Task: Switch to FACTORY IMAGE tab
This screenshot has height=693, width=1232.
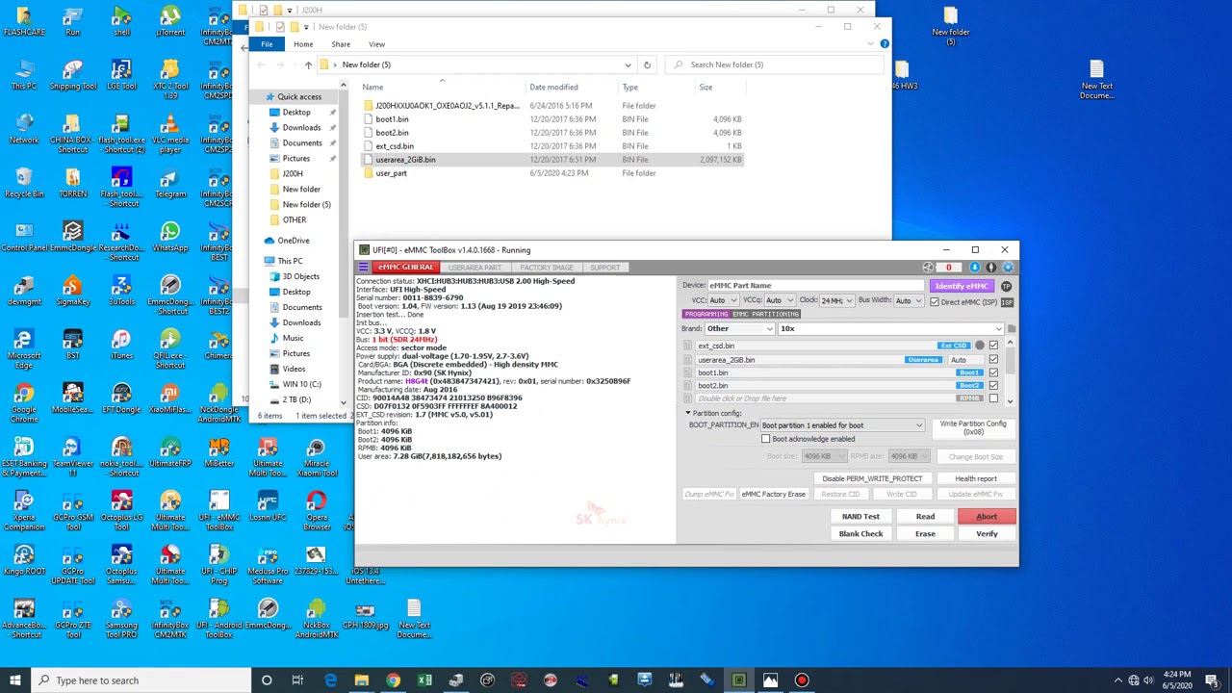Action: [547, 268]
